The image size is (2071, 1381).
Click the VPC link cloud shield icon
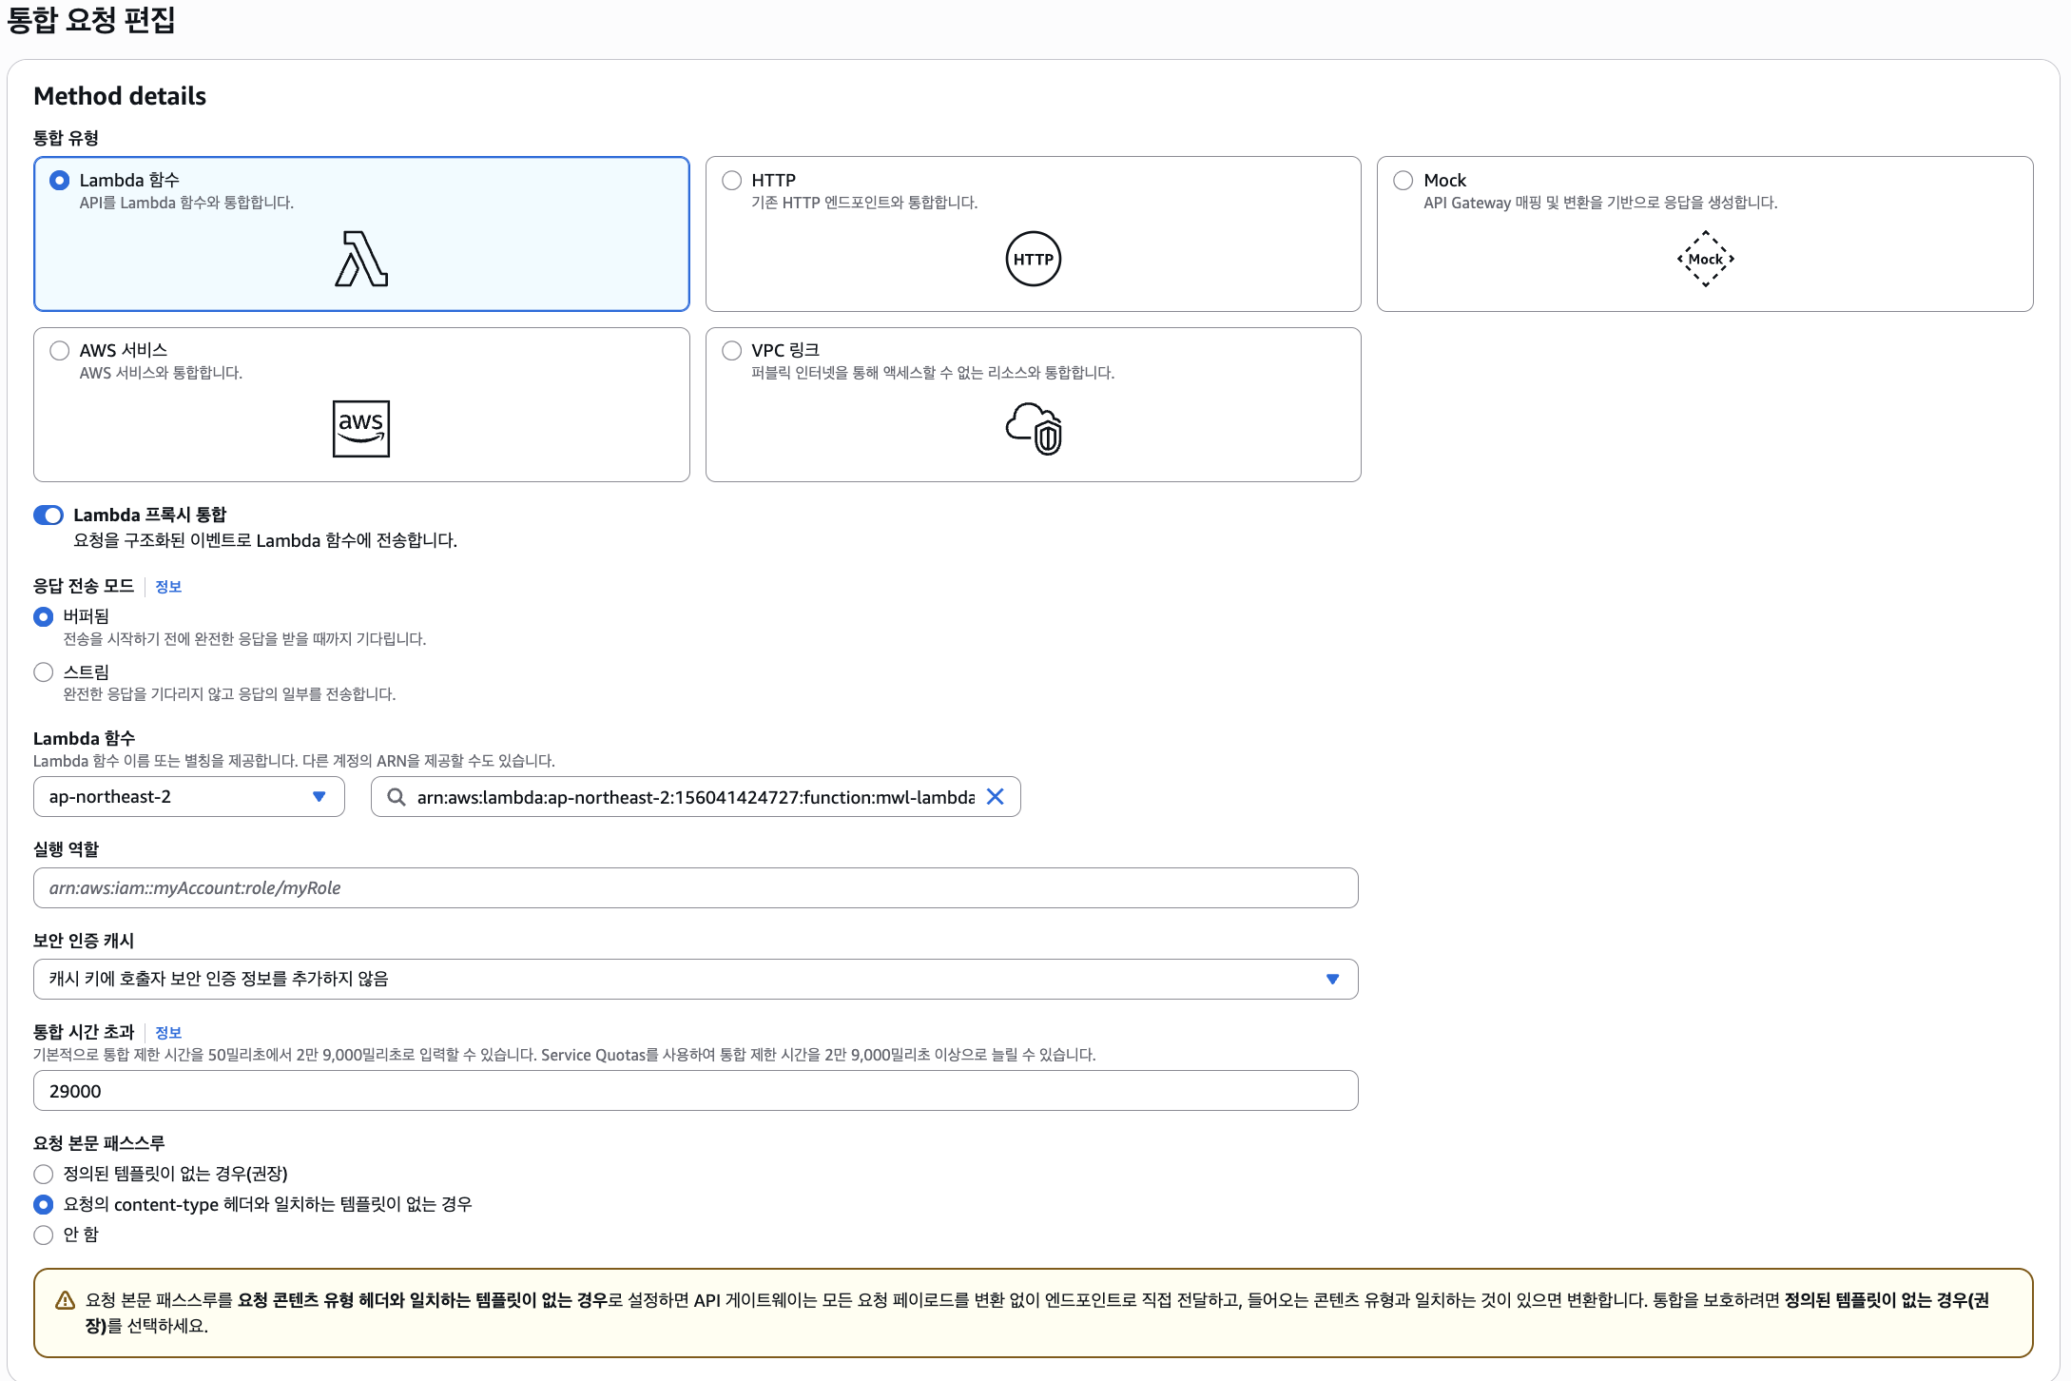(1034, 428)
